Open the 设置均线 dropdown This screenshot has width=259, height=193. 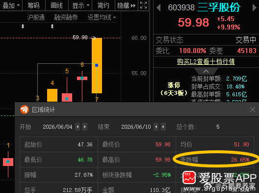tap(102, 17)
